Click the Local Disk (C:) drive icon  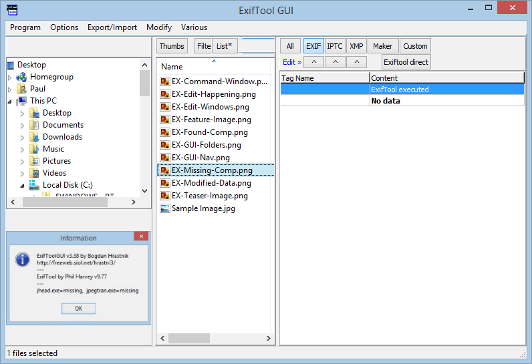click(x=35, y=185)
